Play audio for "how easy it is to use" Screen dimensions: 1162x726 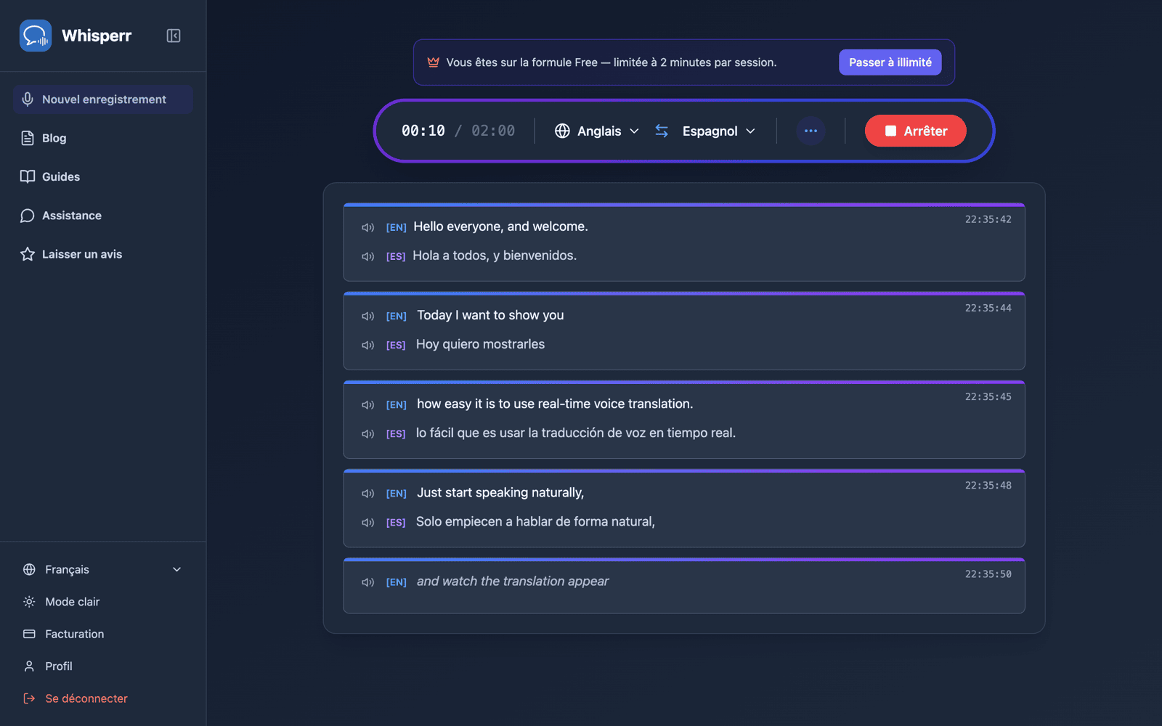pyautogui.click(x=368, y=404)
